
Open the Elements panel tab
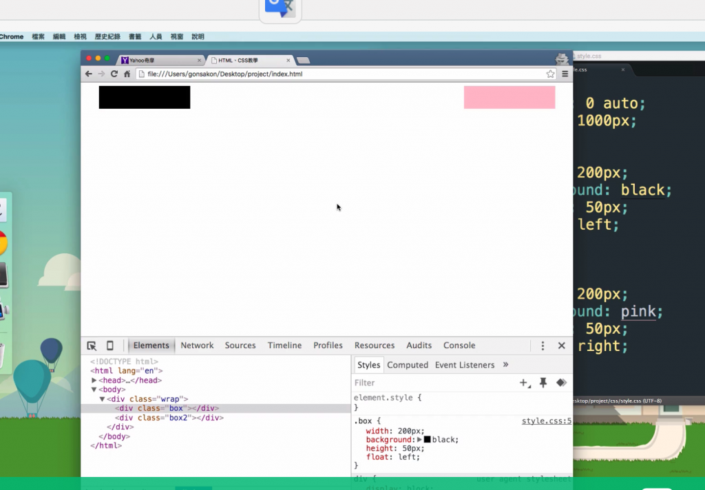pos(151,345)
